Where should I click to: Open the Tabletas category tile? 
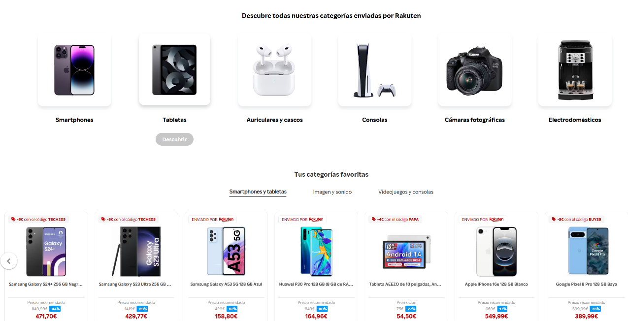click(x=174, y=70)
